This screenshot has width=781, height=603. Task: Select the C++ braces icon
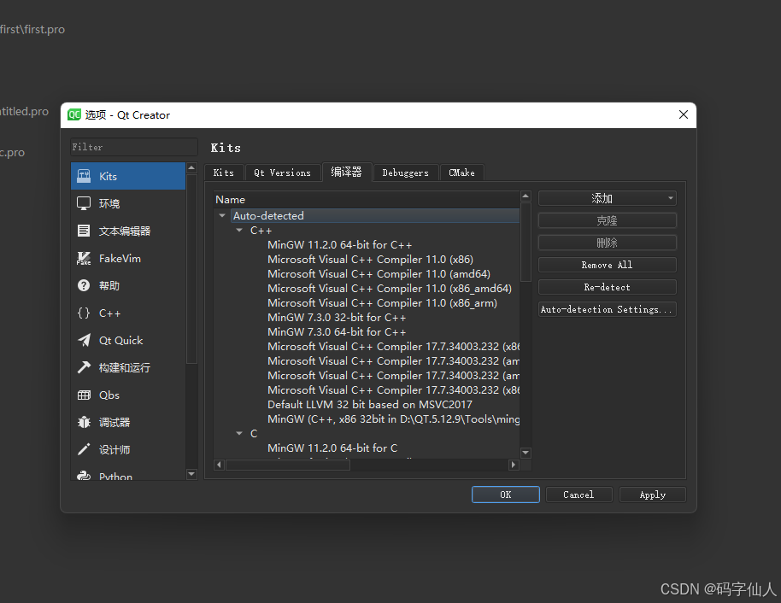pos(84,313)
